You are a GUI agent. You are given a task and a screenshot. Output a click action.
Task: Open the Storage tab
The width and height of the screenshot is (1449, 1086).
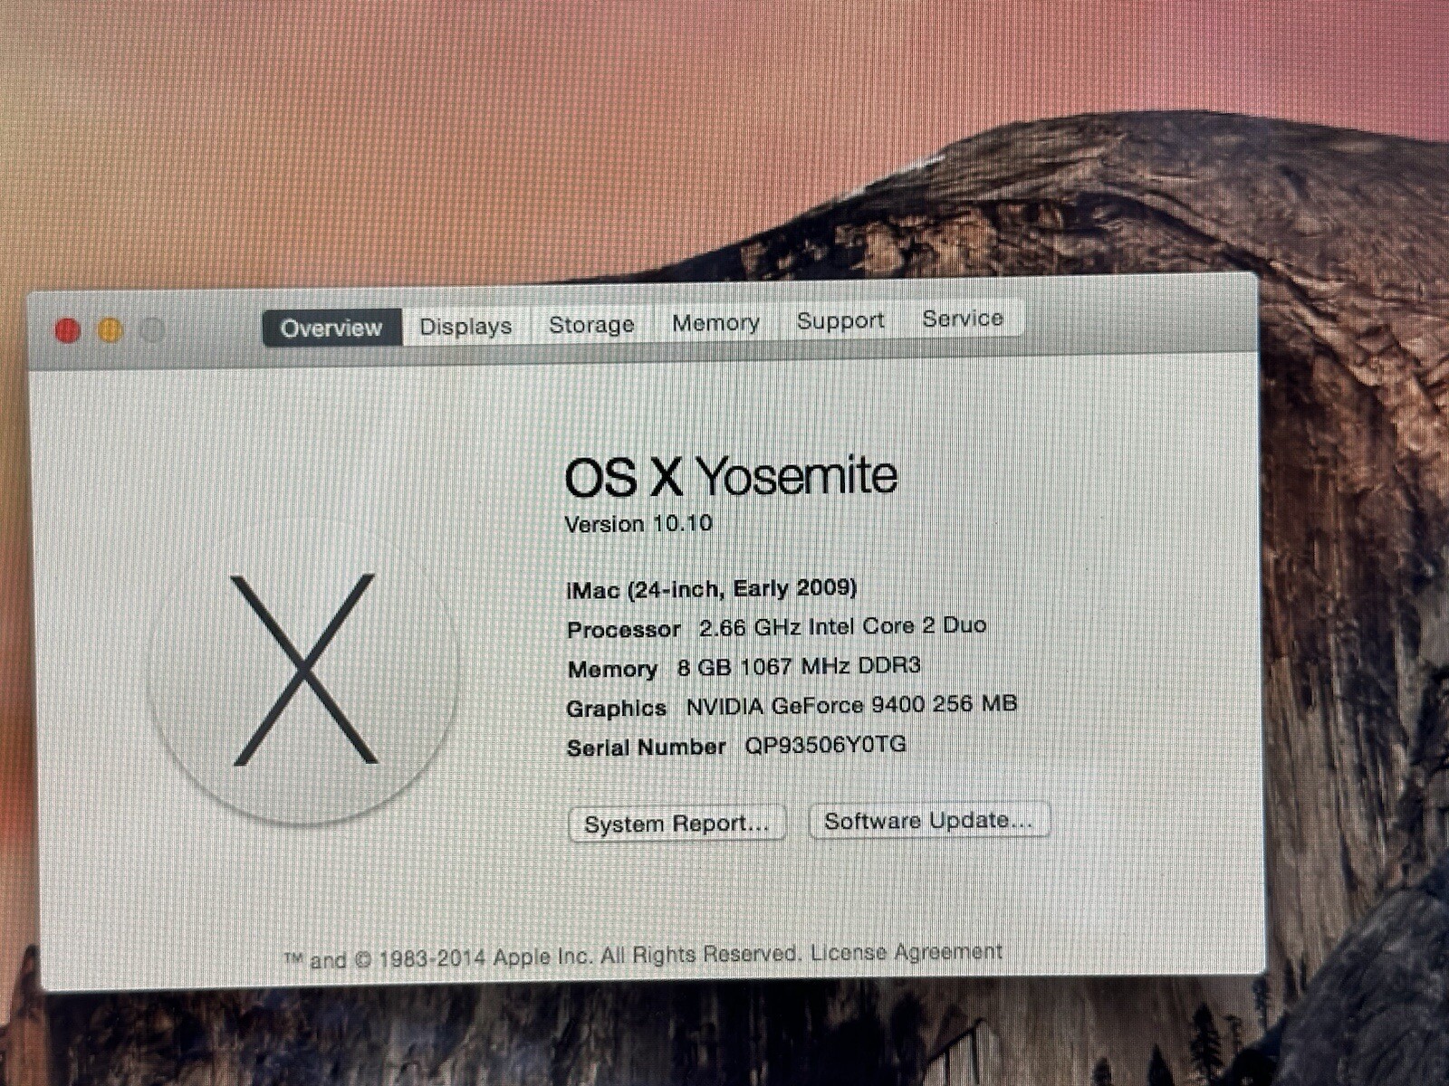(591, 324)
